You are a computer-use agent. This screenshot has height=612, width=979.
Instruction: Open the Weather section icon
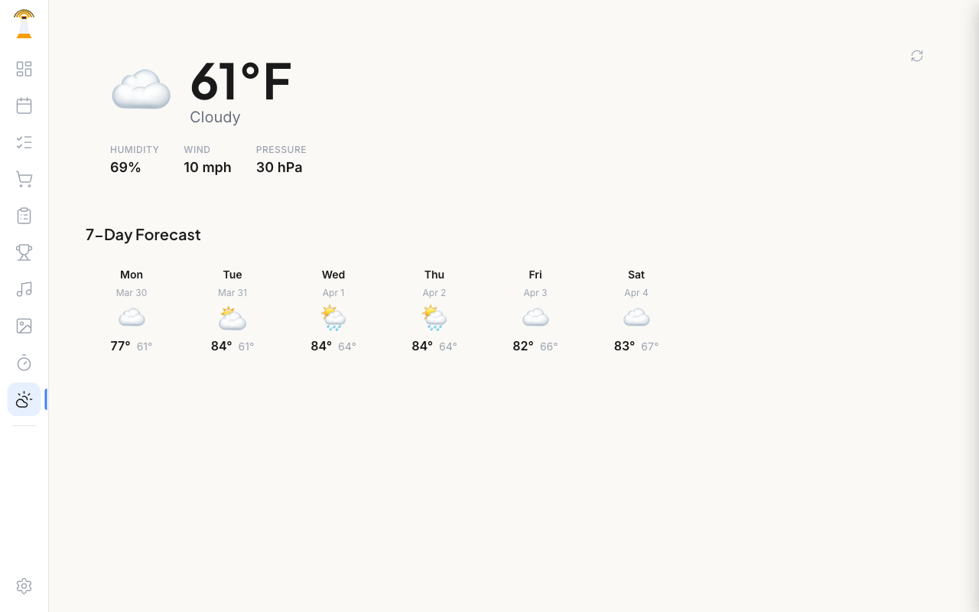click(x=24, y=399)
